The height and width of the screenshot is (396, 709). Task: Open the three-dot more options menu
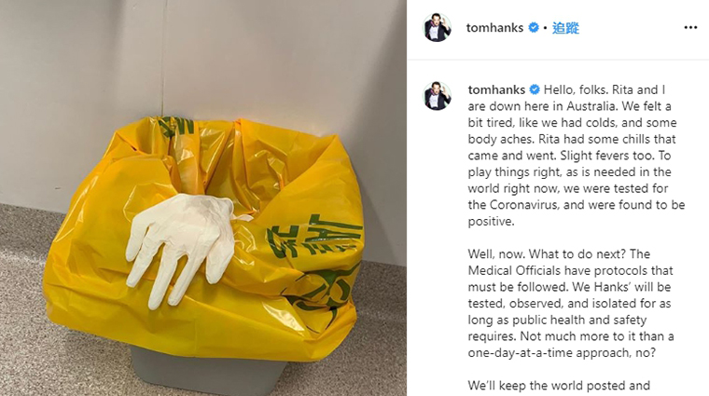tap(690, 28)
